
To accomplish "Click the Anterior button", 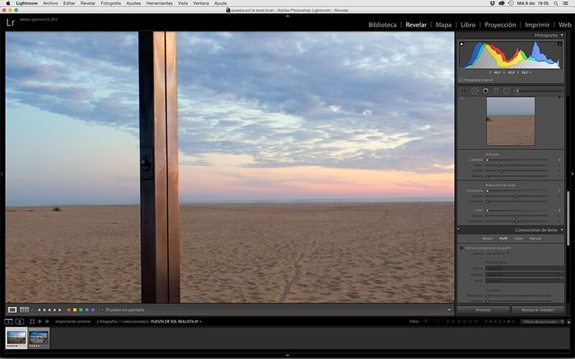I will (x=483, y=310).
